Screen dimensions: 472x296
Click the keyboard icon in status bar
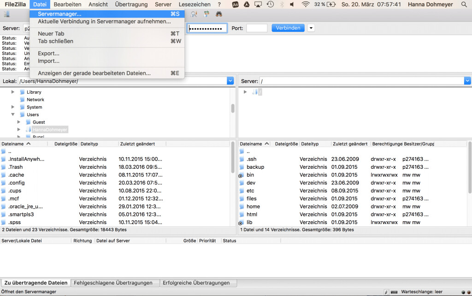click(394, 292)
